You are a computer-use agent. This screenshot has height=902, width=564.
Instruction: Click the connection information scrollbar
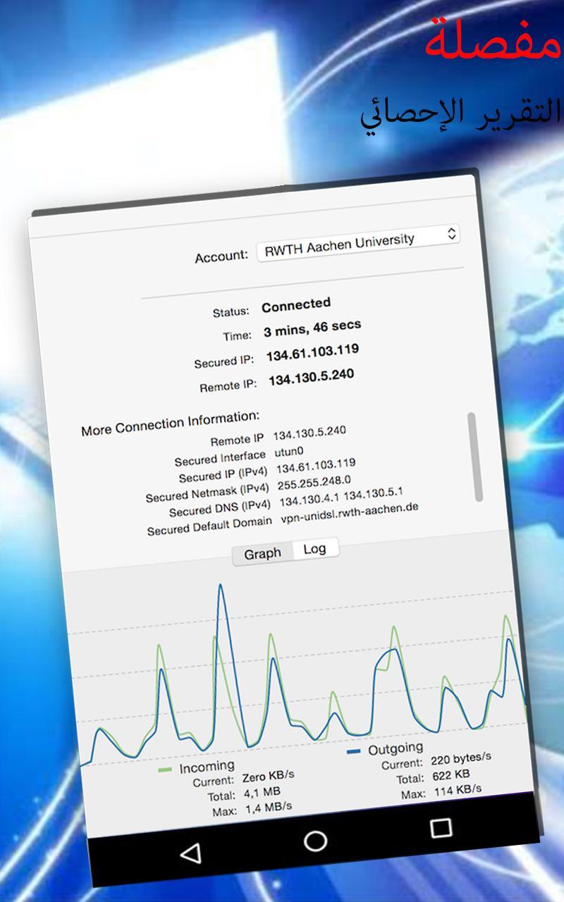pos(475,457)
